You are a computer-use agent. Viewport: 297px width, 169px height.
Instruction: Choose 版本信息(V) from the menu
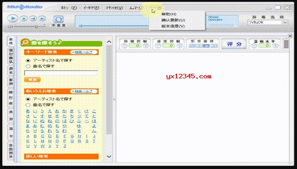173,26
